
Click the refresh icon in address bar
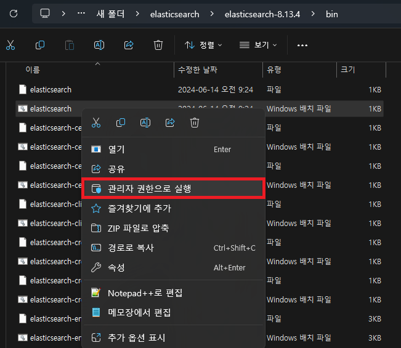[14, 14]
